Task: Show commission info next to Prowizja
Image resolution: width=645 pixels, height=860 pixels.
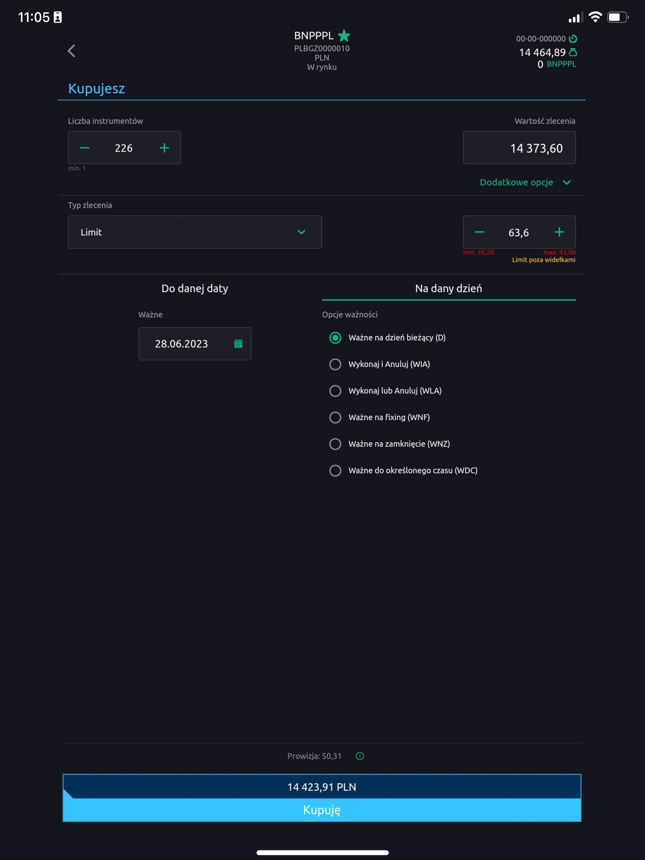Action: [360, 756]
